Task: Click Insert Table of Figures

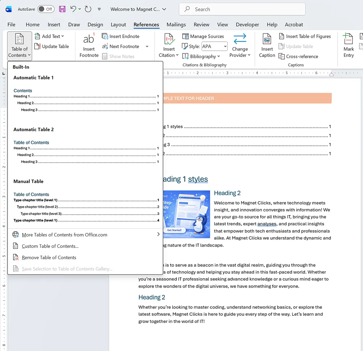Action: pos(305,36)
